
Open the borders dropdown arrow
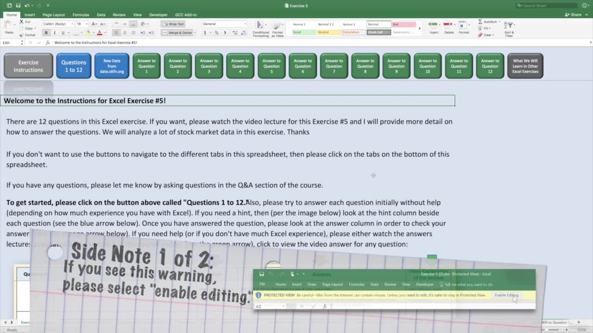[x=81, y=32]
